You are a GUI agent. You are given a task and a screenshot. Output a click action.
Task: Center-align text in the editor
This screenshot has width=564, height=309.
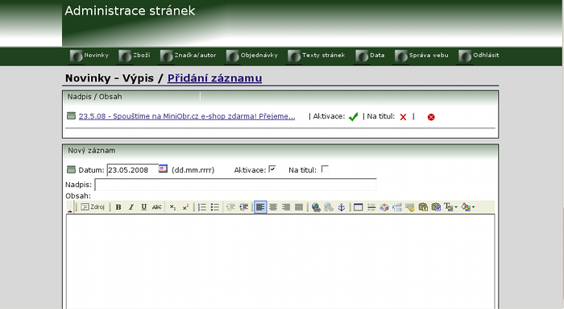273,207
